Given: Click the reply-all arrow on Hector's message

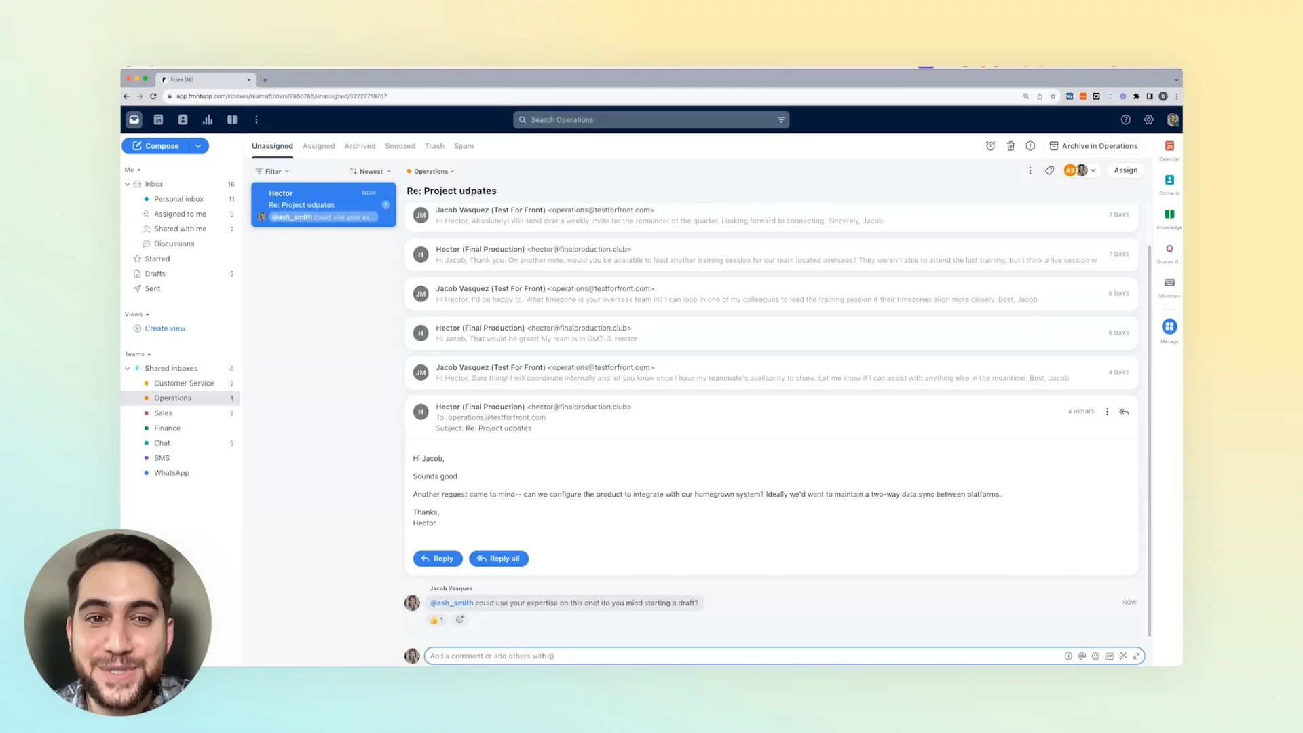Looking at the screenshot, I should [x=1124, y=412].
